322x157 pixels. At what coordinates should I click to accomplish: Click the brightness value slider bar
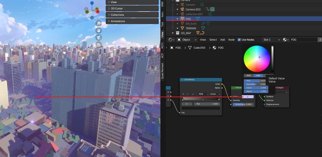tap(273, 59)
